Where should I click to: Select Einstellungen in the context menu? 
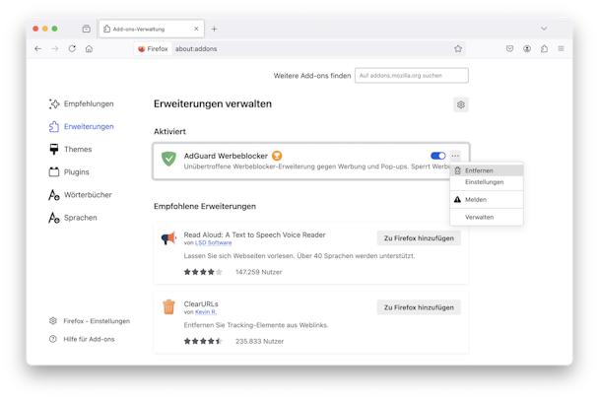tap(487, 182)
